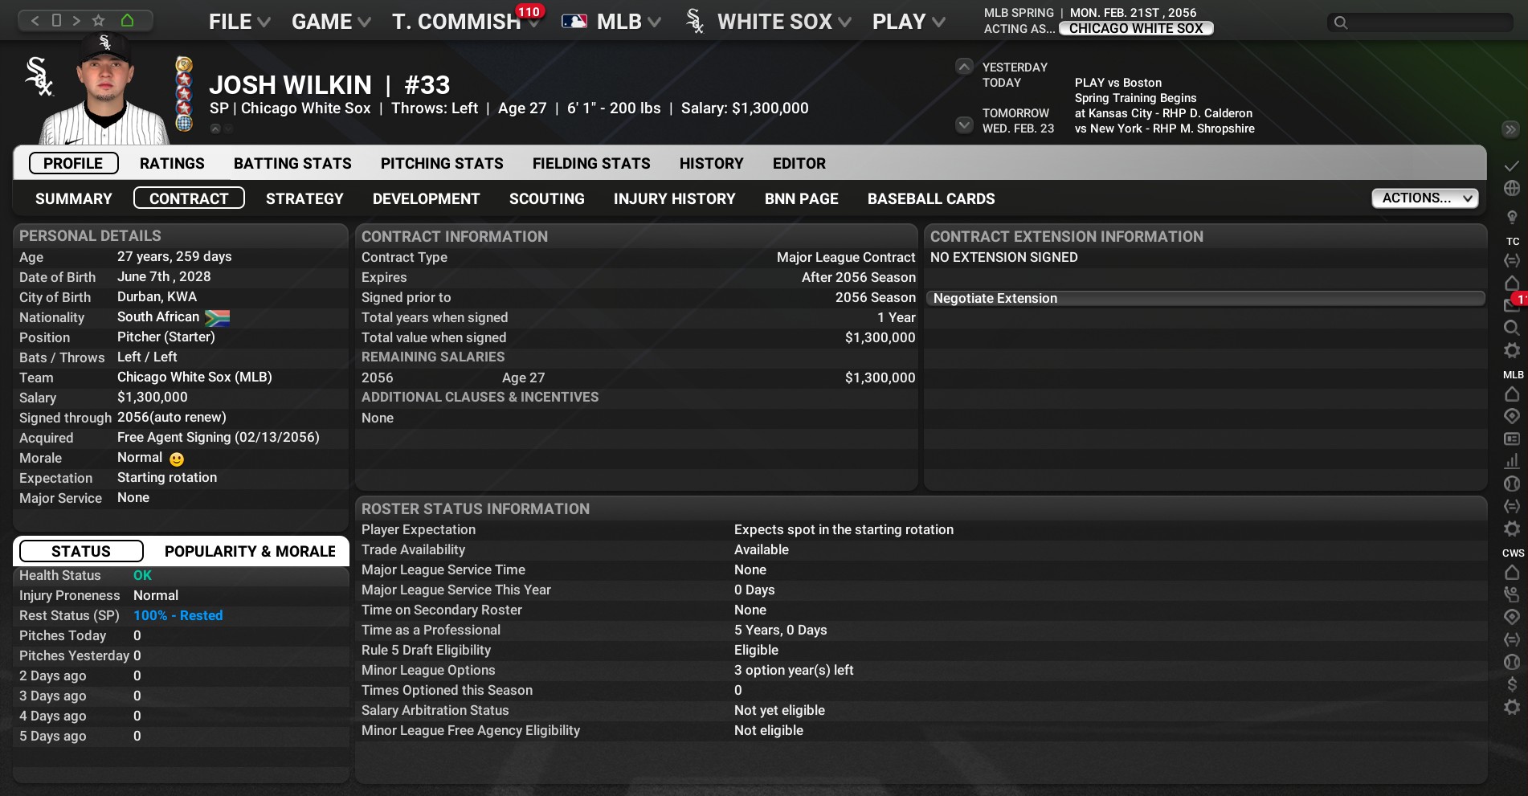
Task: Switch to POPULARITY & MORALE panel toggle
Action: coord(250,551)
